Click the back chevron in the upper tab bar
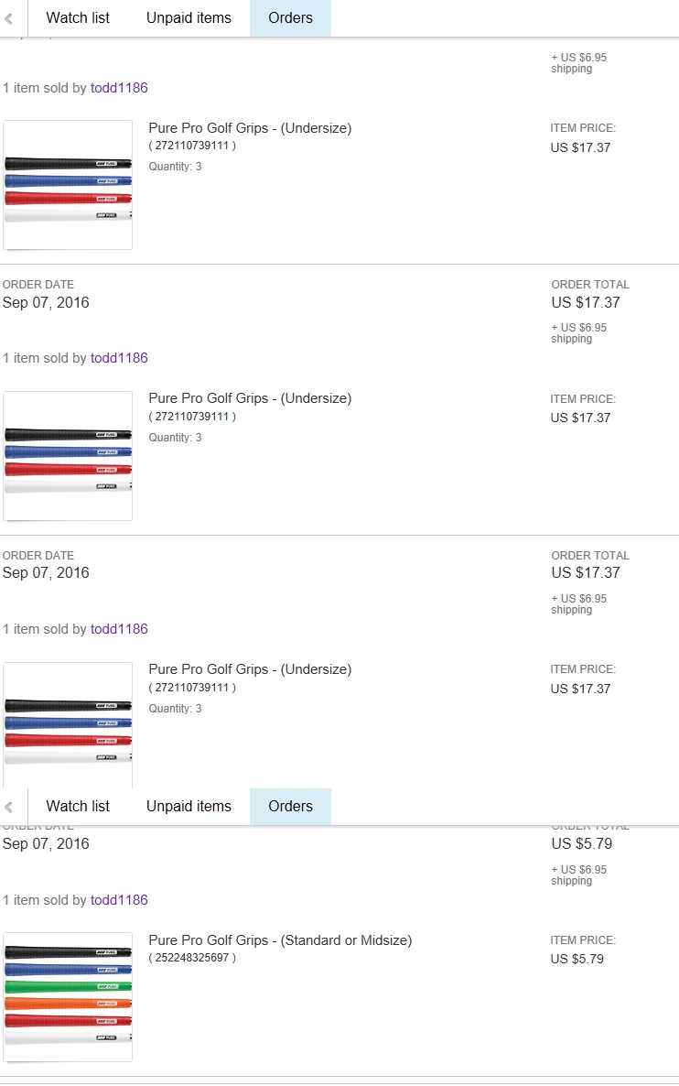Screen dimensions: 679x1086 click(10, 18)
